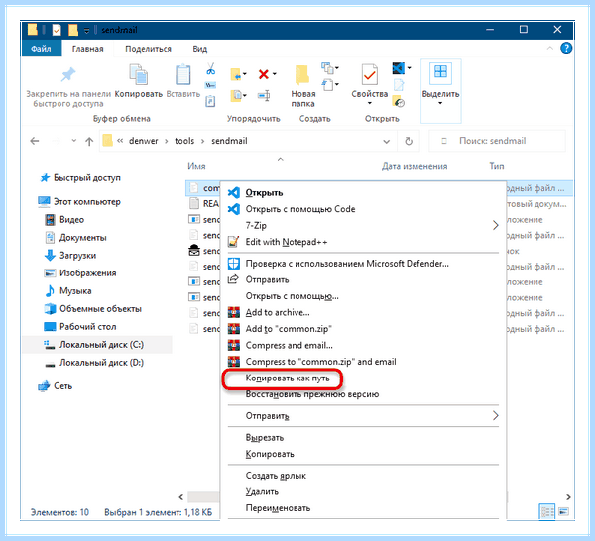The width and height of the screenshot is (595, 541).
Task: Refresh the sendmail folder view
Action: 409,141
